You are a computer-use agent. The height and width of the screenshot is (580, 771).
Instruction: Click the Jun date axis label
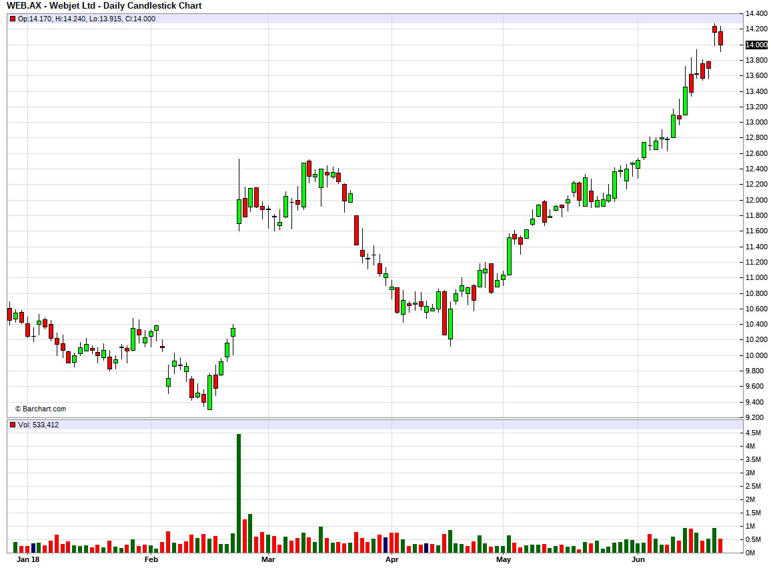pyautogui.click(x=638, y=559)
